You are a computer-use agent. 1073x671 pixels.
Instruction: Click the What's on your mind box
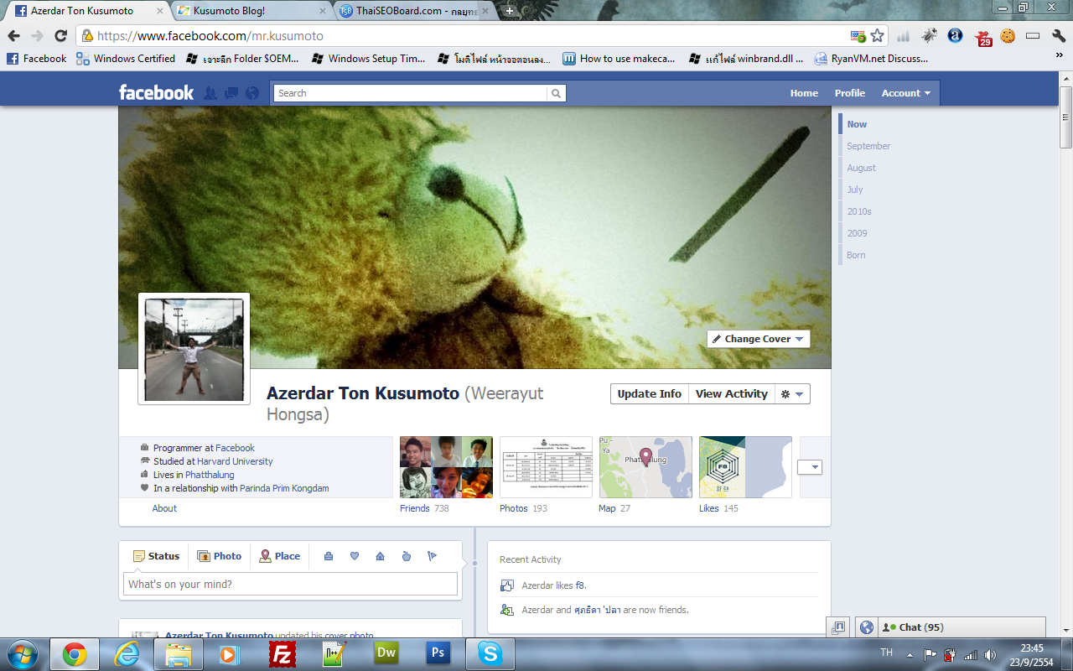[x=290, y=584]
